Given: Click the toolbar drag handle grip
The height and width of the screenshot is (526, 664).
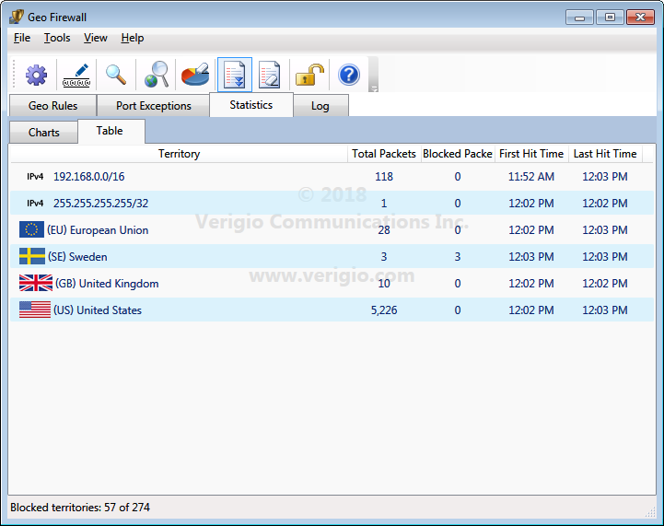Looking at the screenshot, I should tap(14, 75).
